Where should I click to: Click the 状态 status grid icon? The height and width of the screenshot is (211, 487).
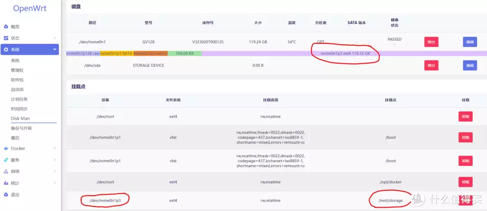[6, 38]
